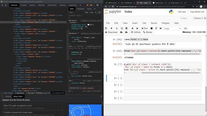Toggle :hov element state panel
Viewport: 207px width, 116px height.
point(86,13)
